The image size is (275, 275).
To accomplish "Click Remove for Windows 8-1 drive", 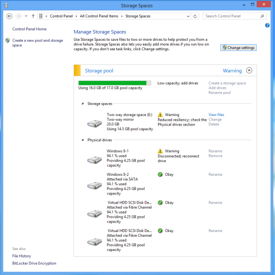I will (215, 156).
